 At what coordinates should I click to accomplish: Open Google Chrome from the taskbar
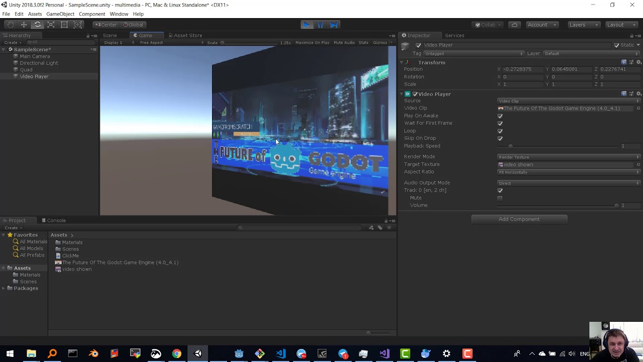coord(176,353)
